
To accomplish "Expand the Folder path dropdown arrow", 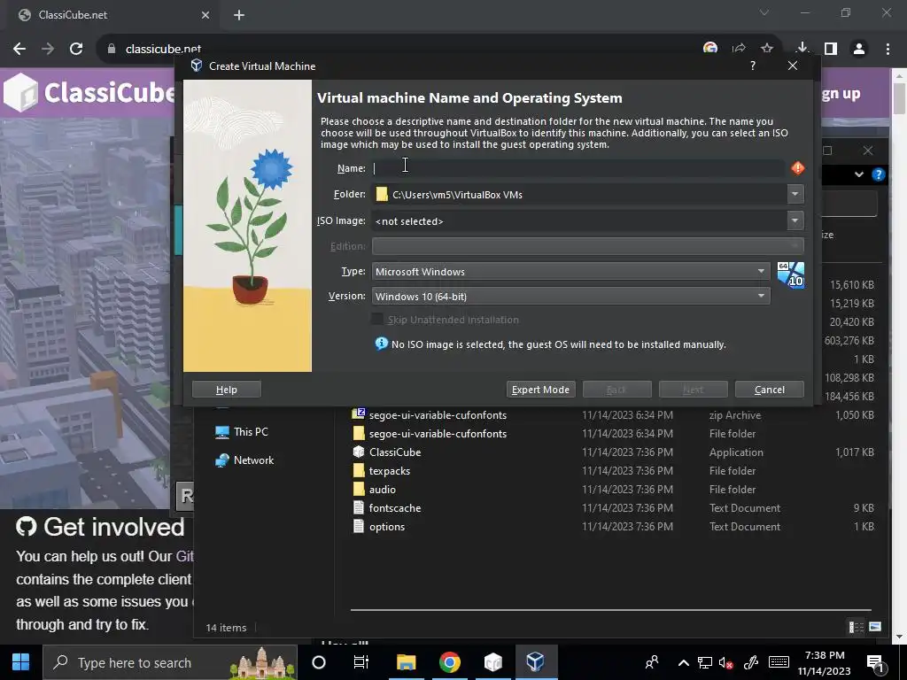I will [x=795, y=194].
